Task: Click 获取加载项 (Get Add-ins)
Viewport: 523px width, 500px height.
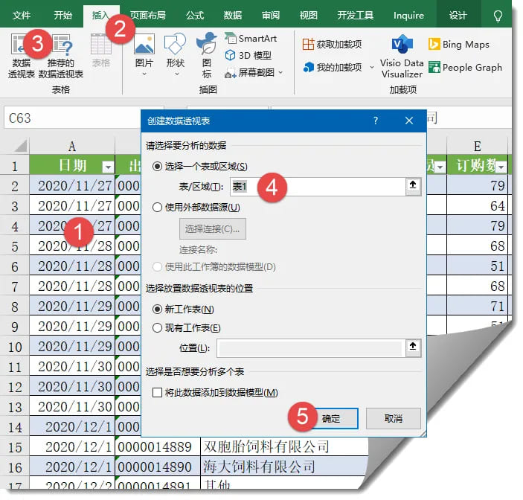Action: click(332, 45)
